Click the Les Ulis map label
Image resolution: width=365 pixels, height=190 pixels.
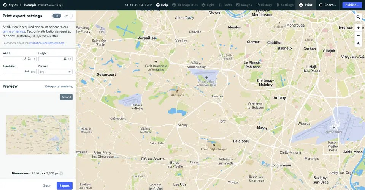[180, 184]
